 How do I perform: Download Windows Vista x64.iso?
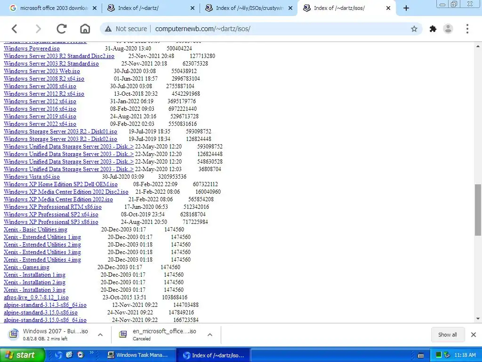(x=32, y=177)
